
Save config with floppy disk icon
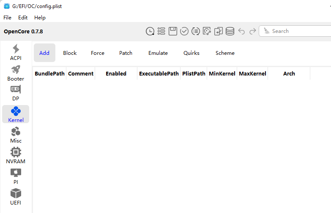click(x=172, y=31)
